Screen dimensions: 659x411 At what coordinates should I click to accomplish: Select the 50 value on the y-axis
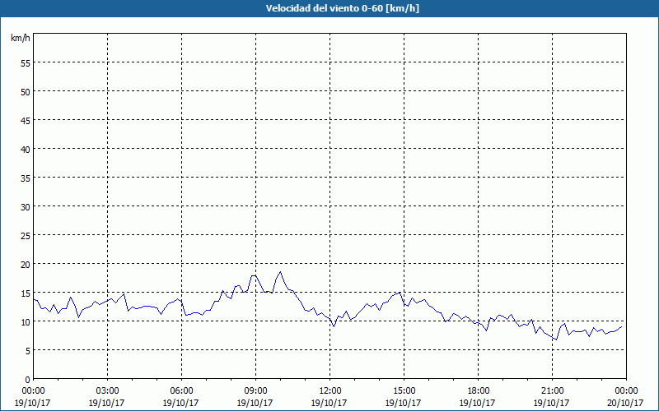tap(25, 91)
